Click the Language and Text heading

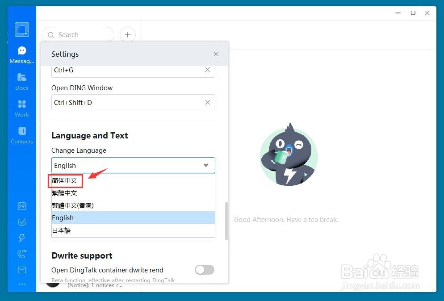pos(89,136)
